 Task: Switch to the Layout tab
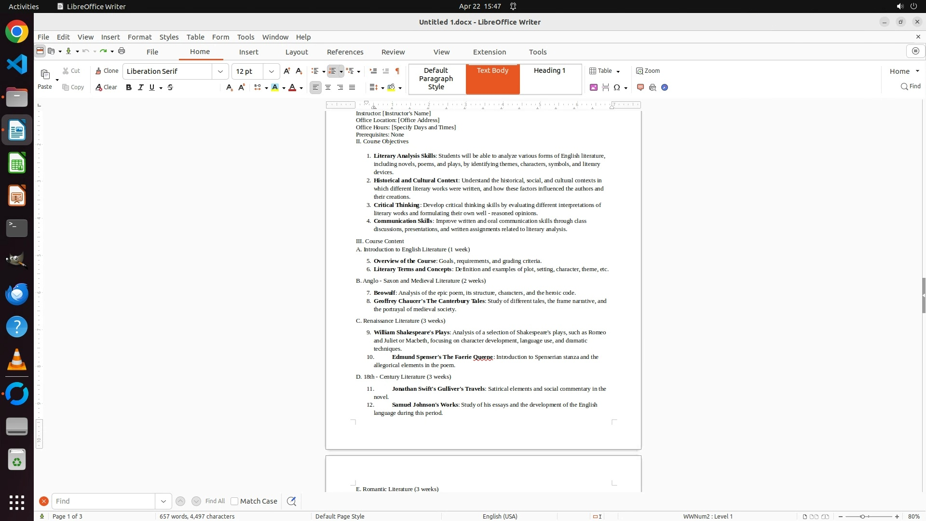click(296, 52)
